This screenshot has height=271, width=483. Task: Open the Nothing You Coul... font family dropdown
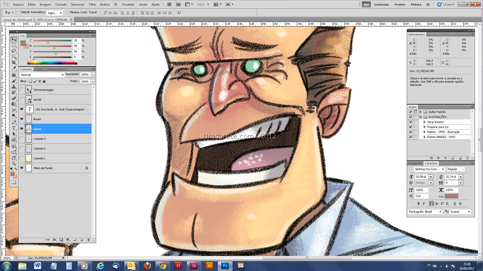click(429, 169)
